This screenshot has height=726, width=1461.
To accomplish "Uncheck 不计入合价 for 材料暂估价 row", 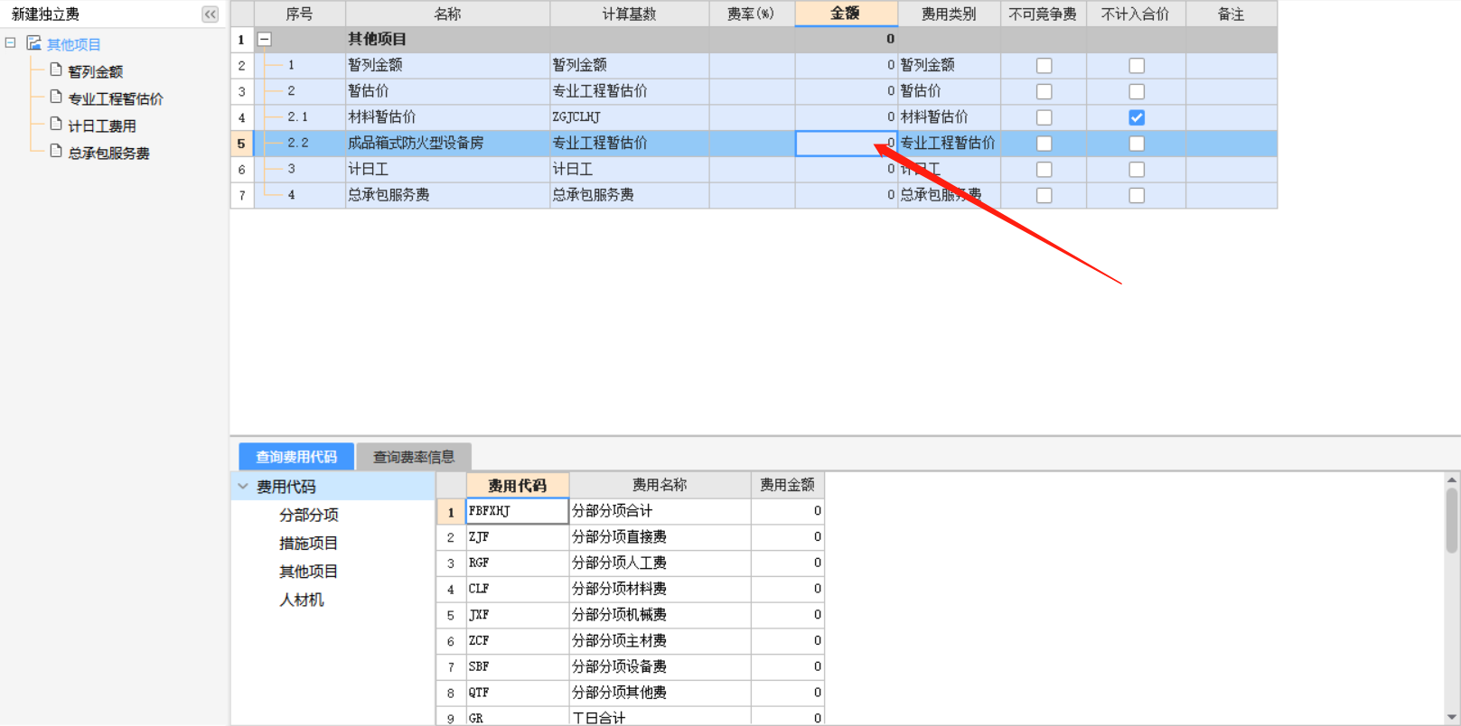I will [1137, 117].
